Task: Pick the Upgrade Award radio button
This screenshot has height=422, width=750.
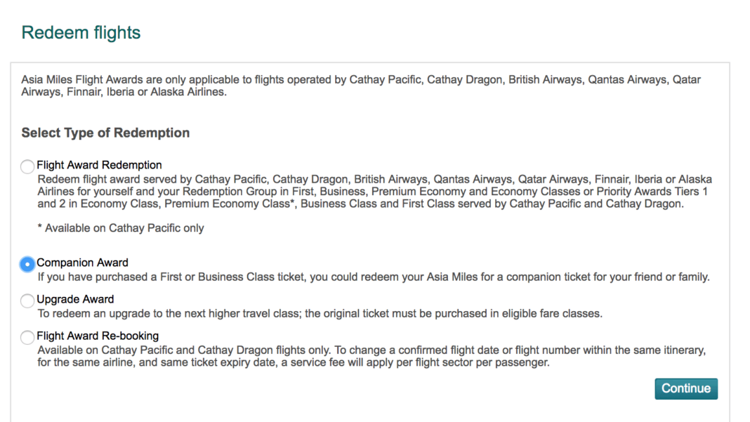Action: pyautogui.click(x=27, y=301)
